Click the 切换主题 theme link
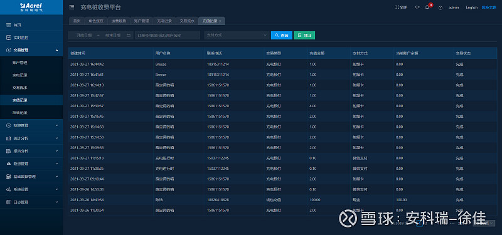The image size is (502, 235). coord(489,8)
